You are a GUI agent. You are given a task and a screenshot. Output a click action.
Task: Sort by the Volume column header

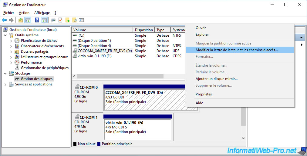(102, 30)
